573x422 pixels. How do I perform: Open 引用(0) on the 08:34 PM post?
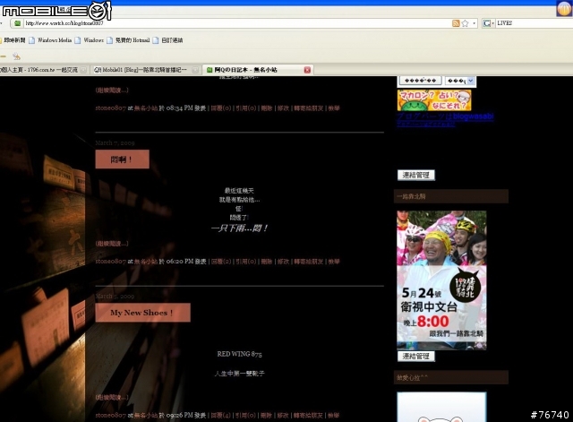pos(246,108)
